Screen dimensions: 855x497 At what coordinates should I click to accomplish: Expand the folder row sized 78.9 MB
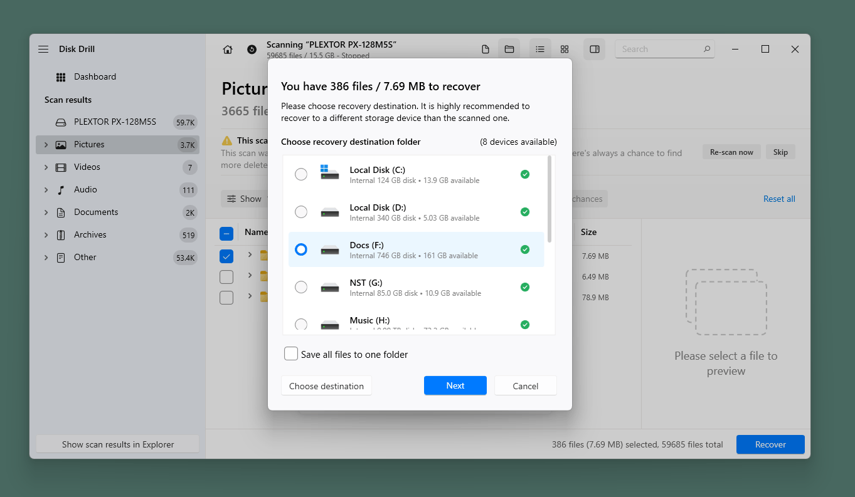pyautogui.click(x=250, y=296)
